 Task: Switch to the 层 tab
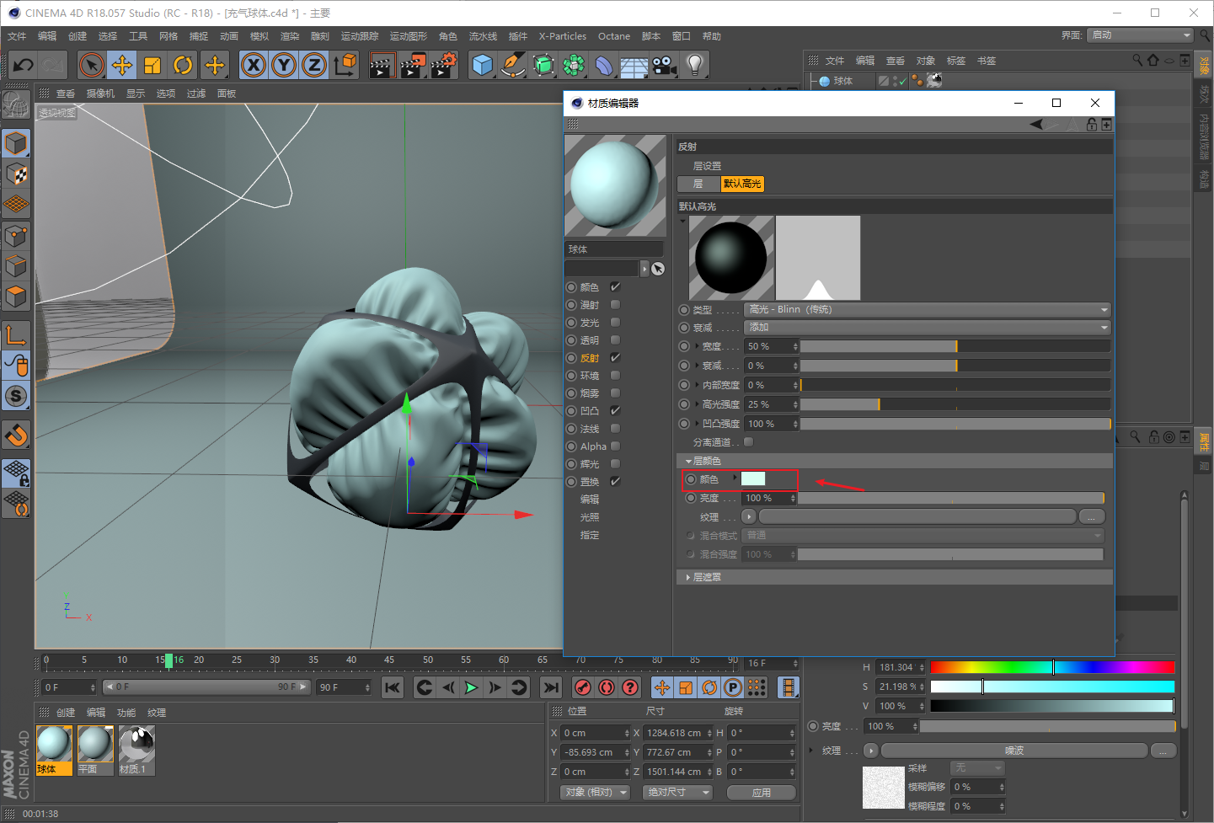coord(698,184)
